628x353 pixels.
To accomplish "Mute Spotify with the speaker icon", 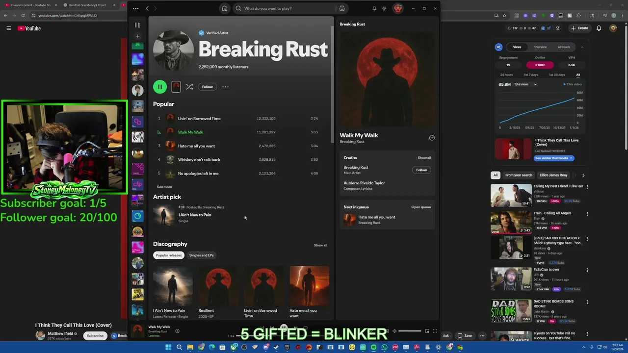I will [394, 331].
